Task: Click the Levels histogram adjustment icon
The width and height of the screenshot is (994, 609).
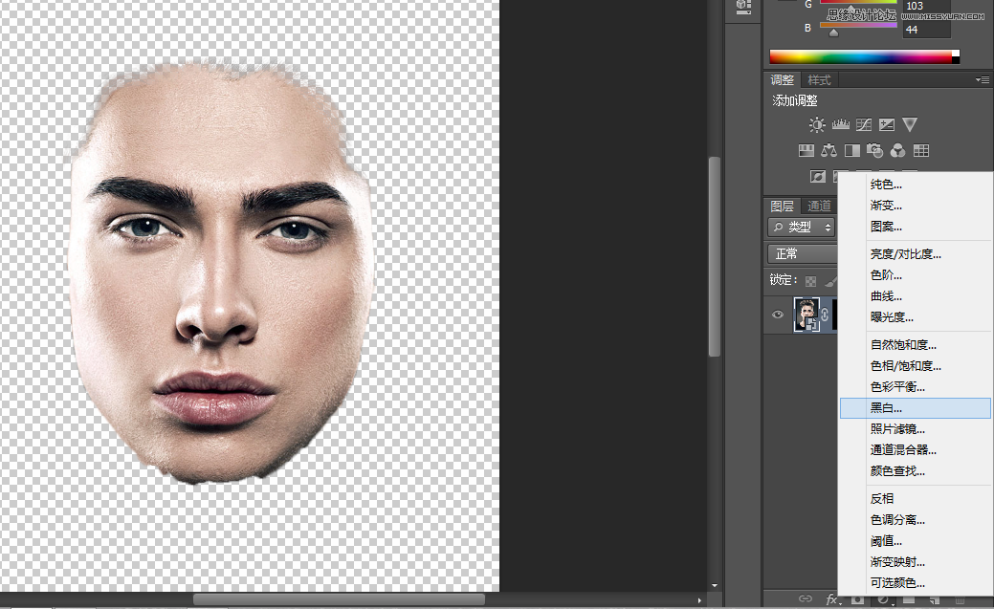Action: [x=841, y=125]
